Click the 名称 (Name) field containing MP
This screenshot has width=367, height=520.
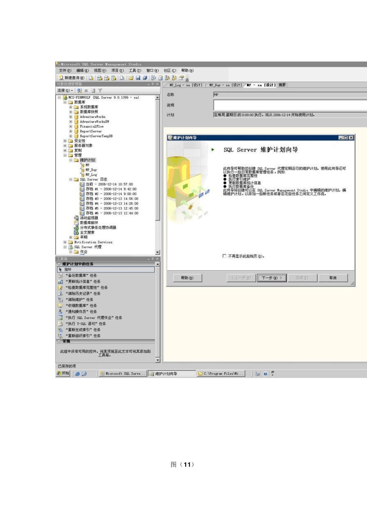click(x=290, y=94)
